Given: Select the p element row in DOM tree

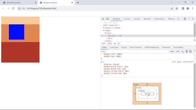Looking at the screenshot, I should tap(147, 36).
